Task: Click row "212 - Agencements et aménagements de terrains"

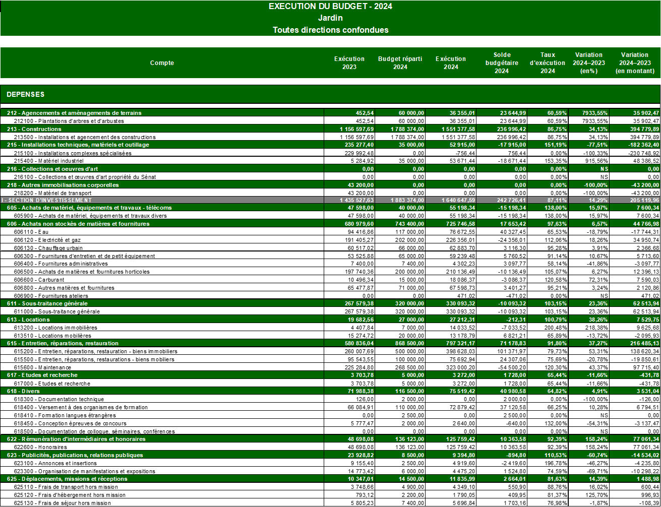Action: click(x=74, y=113)
